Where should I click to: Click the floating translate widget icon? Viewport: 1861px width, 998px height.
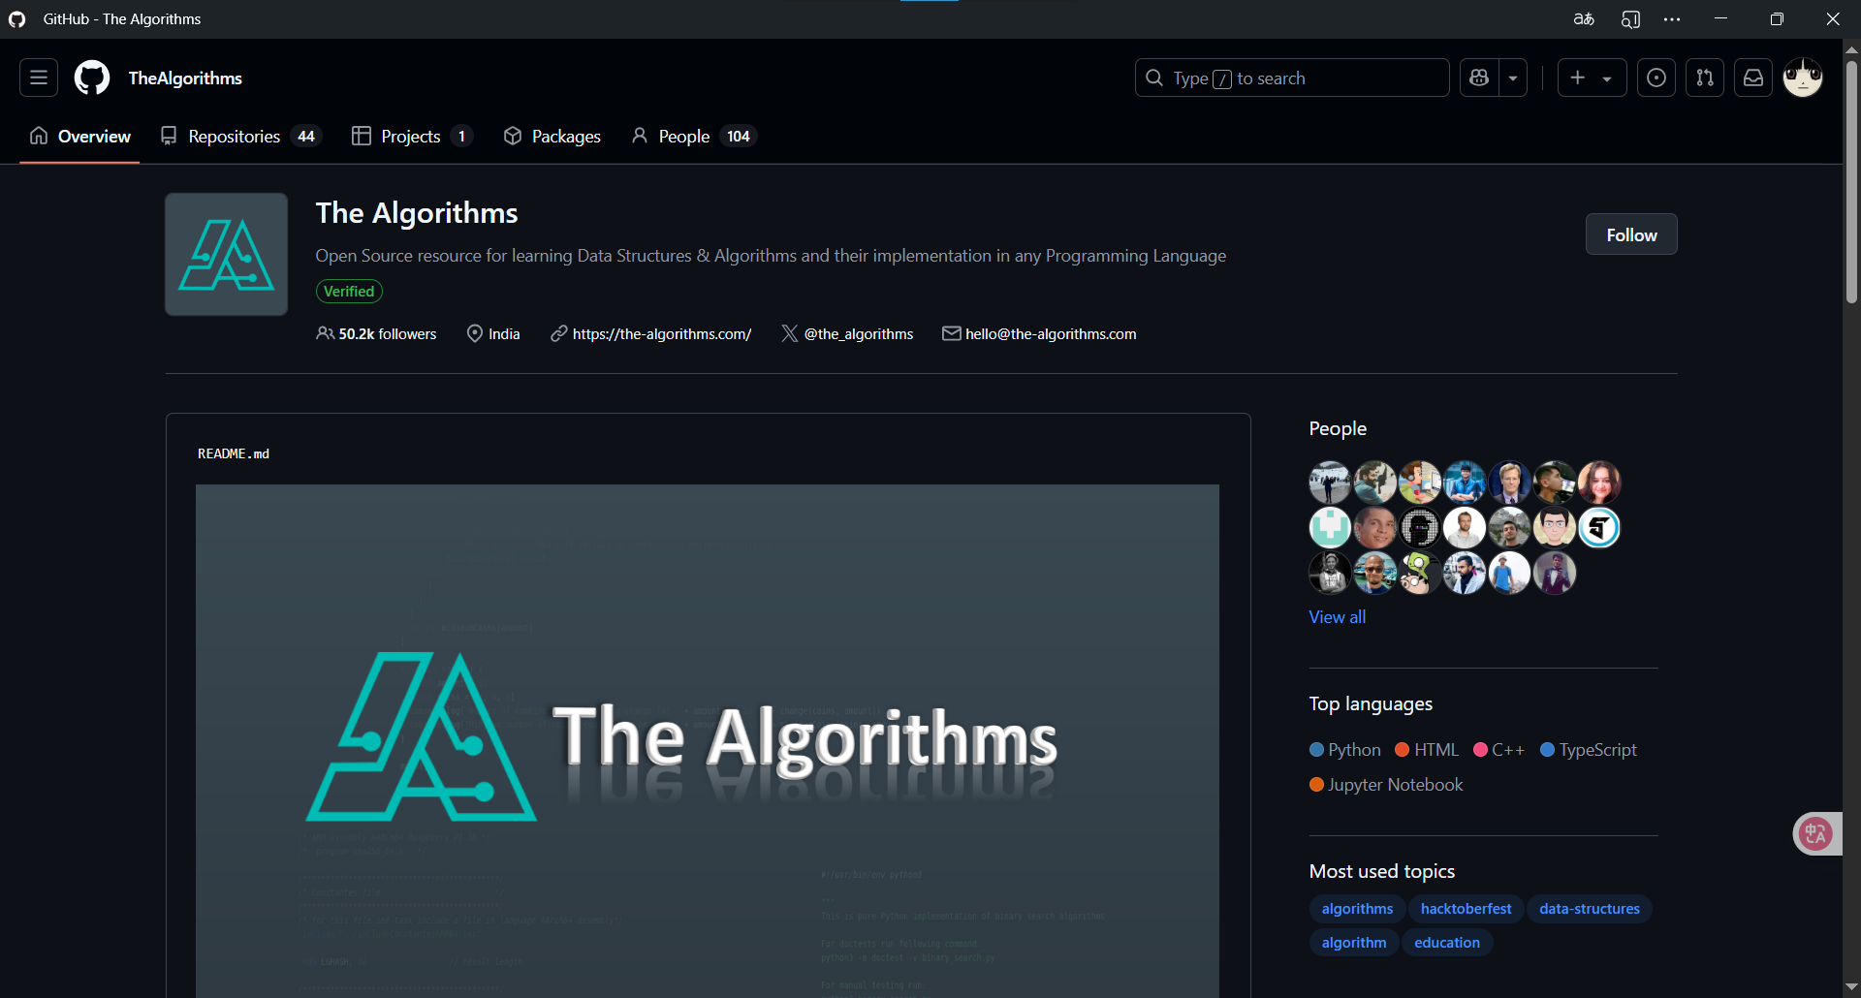tap(1816, 833)
